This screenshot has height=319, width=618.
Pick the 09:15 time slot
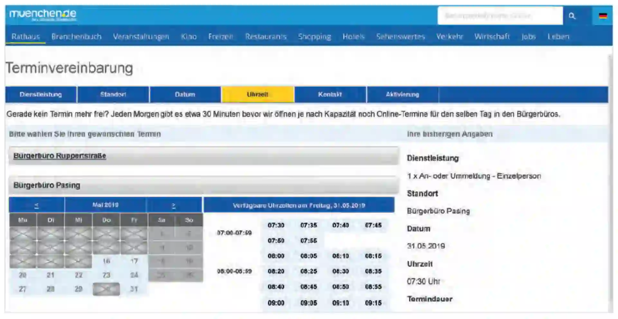coord(373,303)
